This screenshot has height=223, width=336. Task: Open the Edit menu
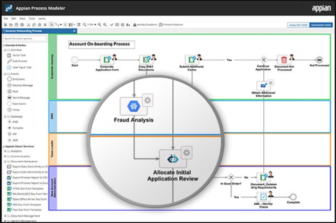[x=13, y=19]
